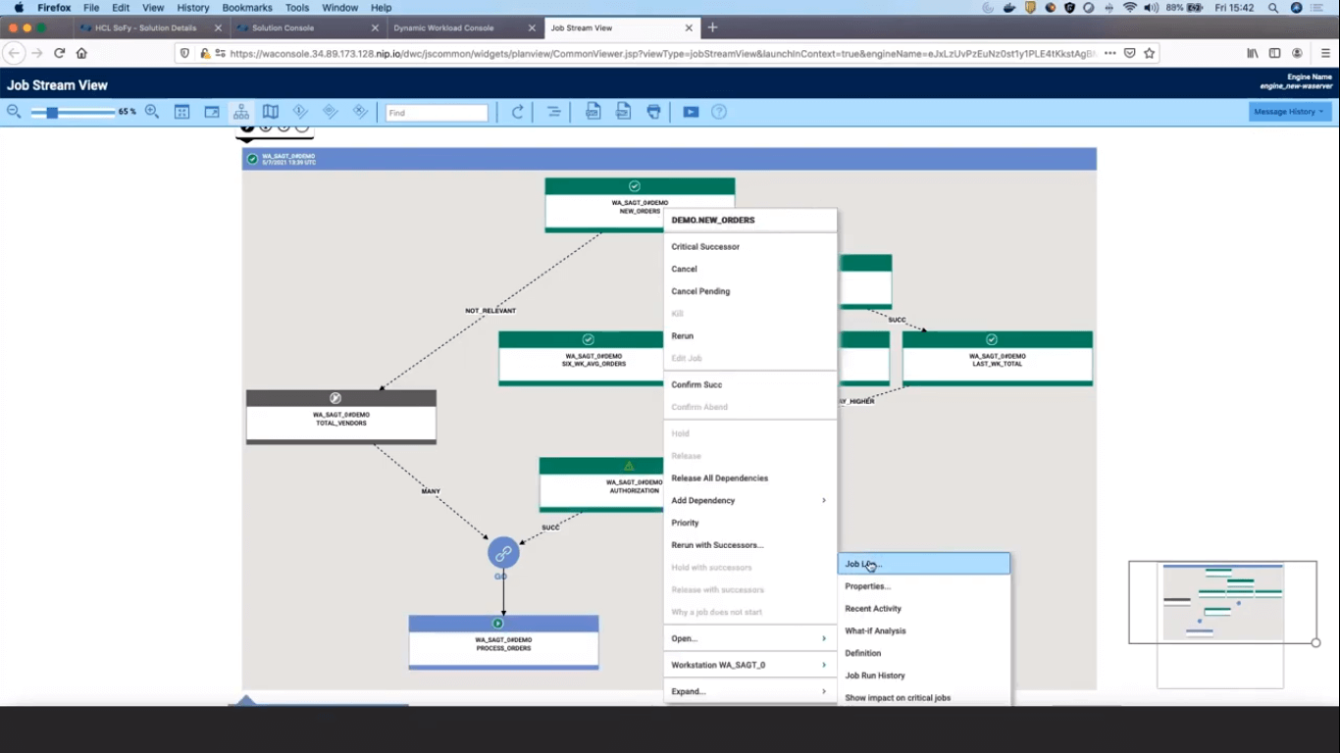Image resolution: width=1340 pixels, height=753 pixels.
Task: Click the zoom out magnifier icon
Action: point(14,112)
